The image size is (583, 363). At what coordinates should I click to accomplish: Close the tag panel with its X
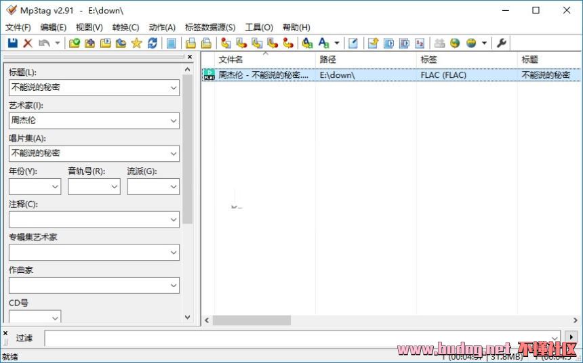[x=190, y=57]
